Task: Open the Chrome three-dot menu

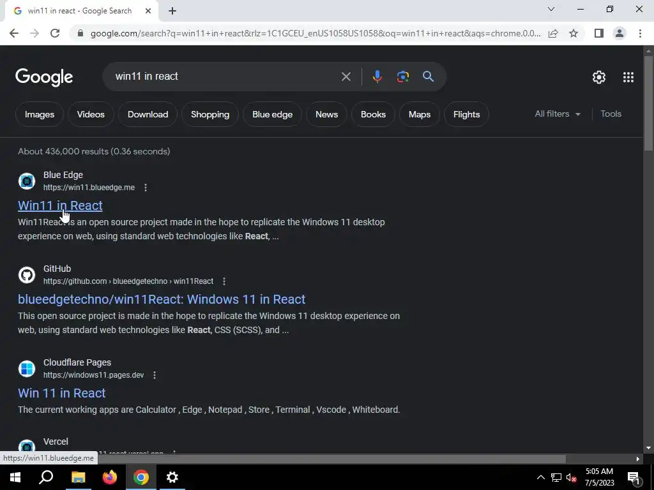Action: [x=640, y=33]
